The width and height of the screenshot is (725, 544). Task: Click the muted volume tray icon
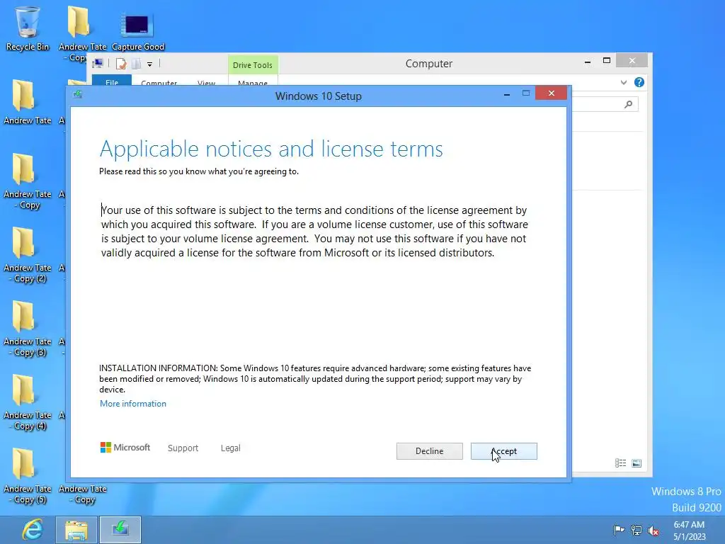point(653,531)
